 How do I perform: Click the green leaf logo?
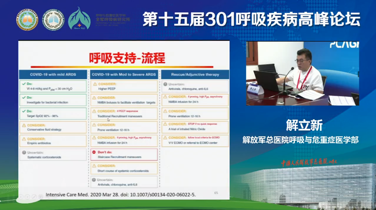79,19
